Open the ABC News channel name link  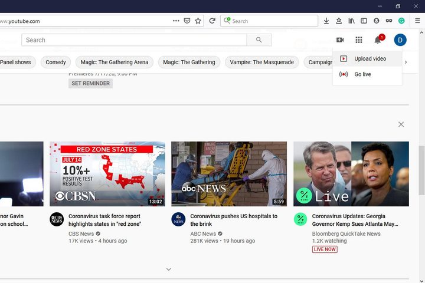click(203, 233)
